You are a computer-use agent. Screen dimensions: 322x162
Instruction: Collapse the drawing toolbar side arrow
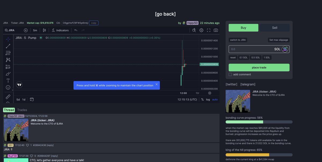(13, 90)
